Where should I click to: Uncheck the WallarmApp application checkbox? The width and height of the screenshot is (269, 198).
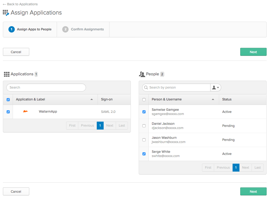coord(8,112)
